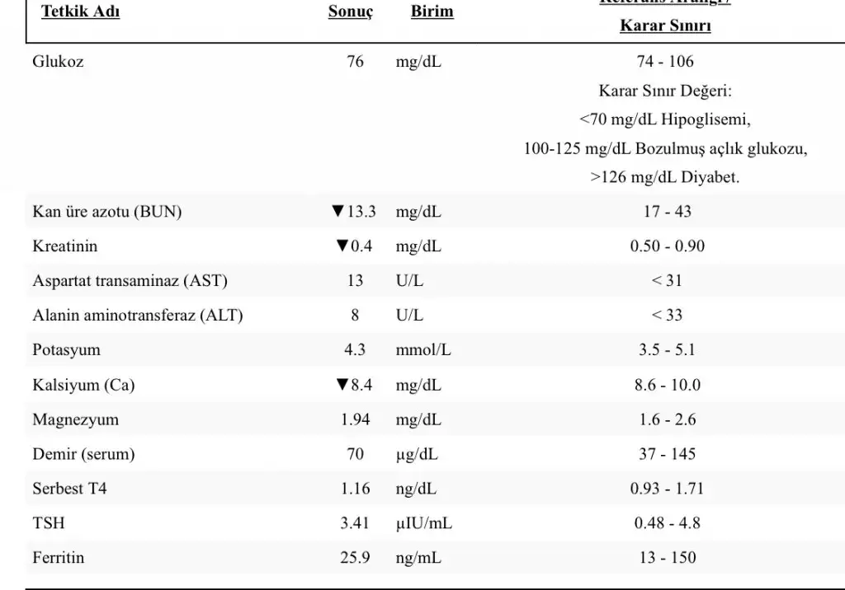The image size is (845, 590).
Task: Select the Demir (serum) test name
Action: click(x=83, y=454)
